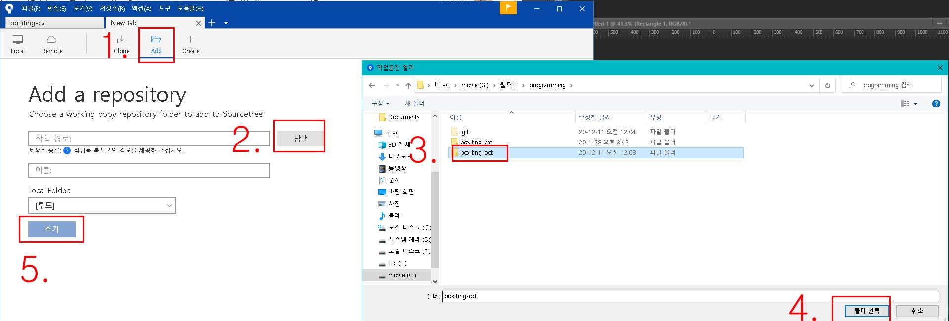Click 새 폴더 button

point(415,103)
